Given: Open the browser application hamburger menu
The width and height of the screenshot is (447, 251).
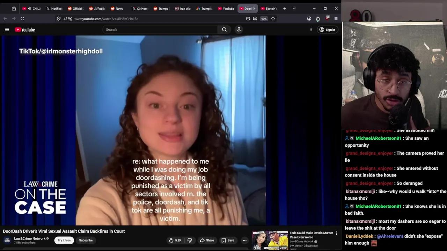Looking at the screenshot, I should (x=336, y=18).
